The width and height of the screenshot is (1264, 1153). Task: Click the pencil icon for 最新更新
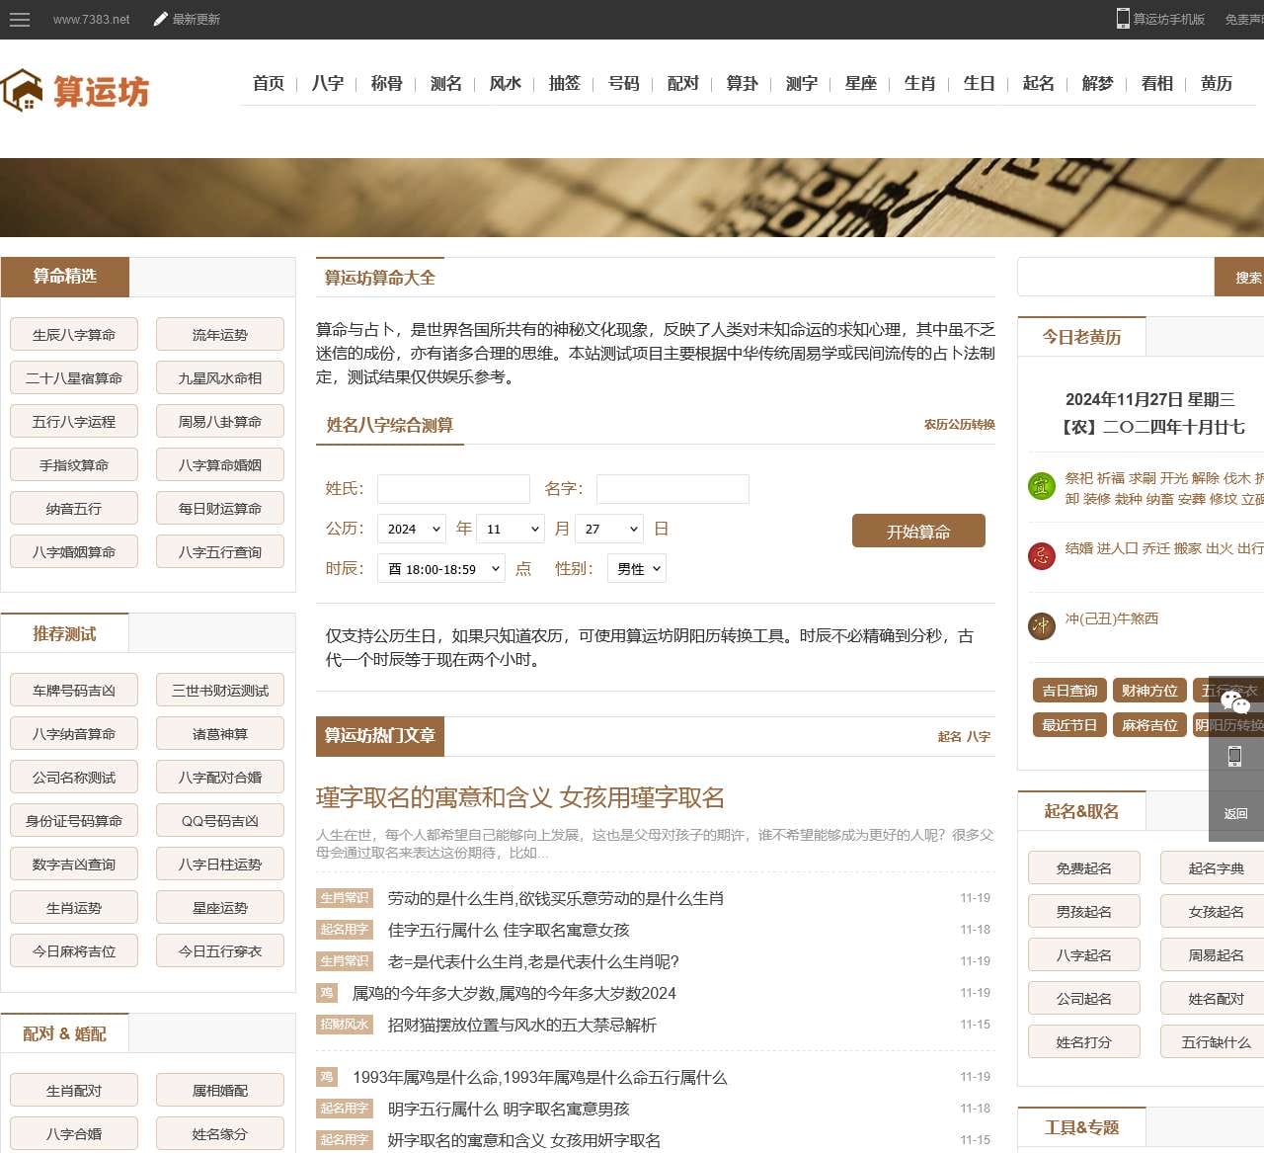[x=161, y=19]
